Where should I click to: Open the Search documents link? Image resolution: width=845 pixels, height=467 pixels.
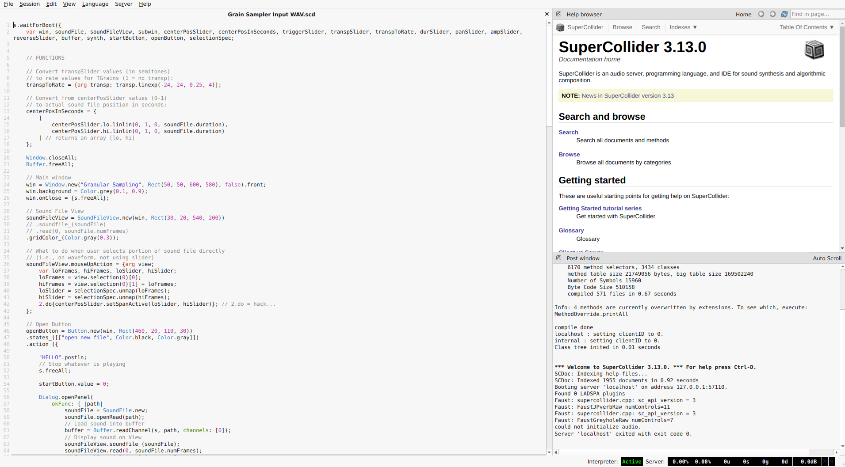(568, 133)
